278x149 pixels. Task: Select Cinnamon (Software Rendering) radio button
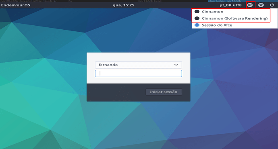[x=197, y=18]
